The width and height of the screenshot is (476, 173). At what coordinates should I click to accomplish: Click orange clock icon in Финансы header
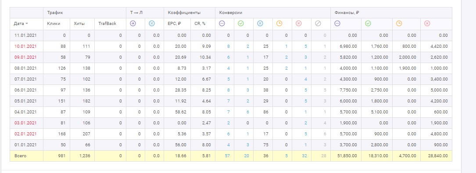[399, 24]
